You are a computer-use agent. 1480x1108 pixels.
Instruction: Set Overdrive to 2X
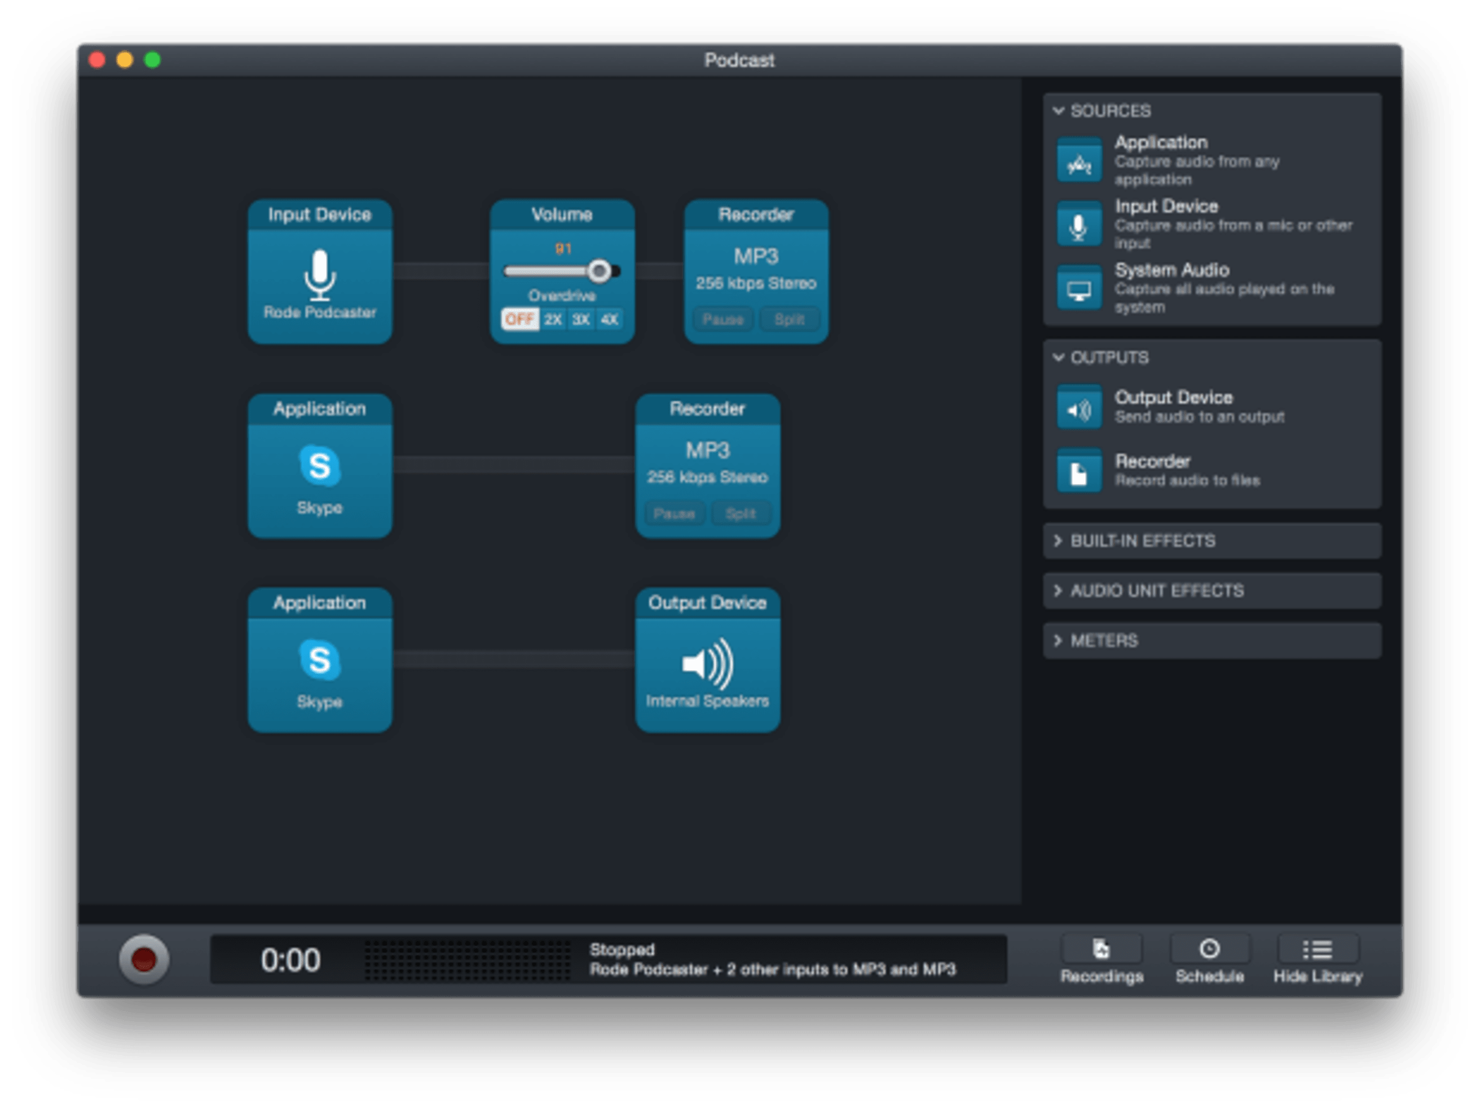click(x=553, y=319)
